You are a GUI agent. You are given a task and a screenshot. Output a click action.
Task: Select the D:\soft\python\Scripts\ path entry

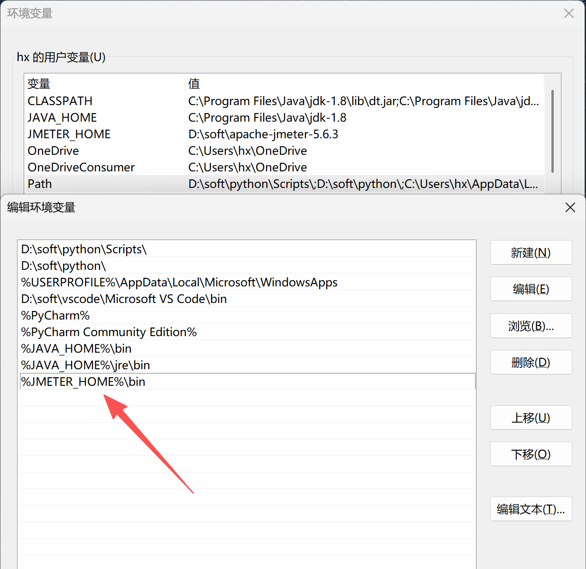[x=247, y=249]
